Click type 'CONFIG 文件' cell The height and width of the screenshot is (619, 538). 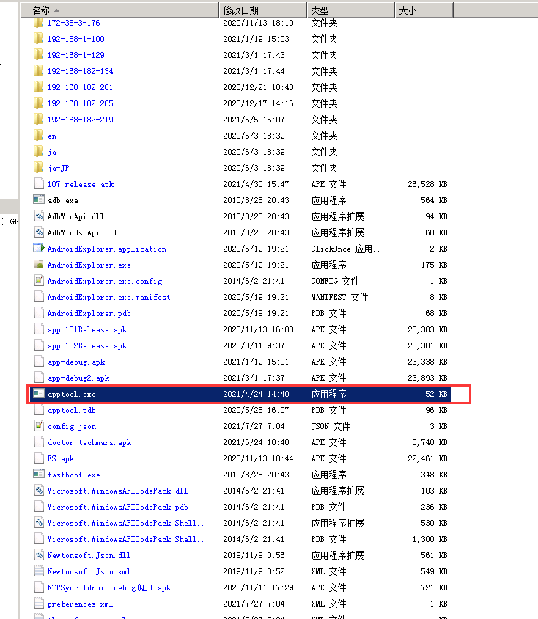[x=335, y=281]
